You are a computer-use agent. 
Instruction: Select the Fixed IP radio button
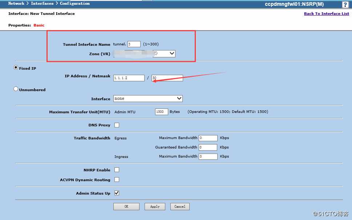[16, 67]
